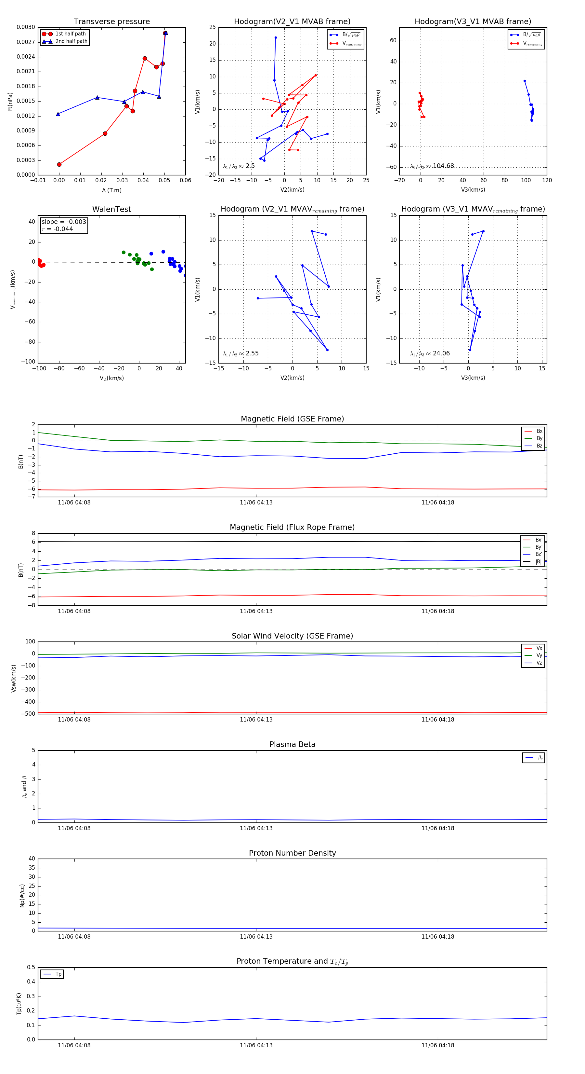Screen dimensions: 585x1074
Task: Select the Vx legend entry
Action: [533, 648]
